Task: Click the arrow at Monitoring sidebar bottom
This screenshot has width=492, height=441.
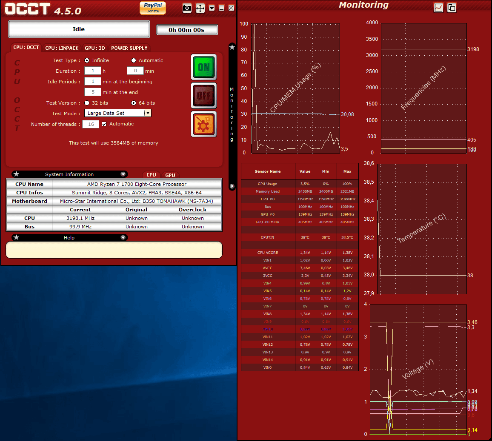Action: tap(232, 186)
